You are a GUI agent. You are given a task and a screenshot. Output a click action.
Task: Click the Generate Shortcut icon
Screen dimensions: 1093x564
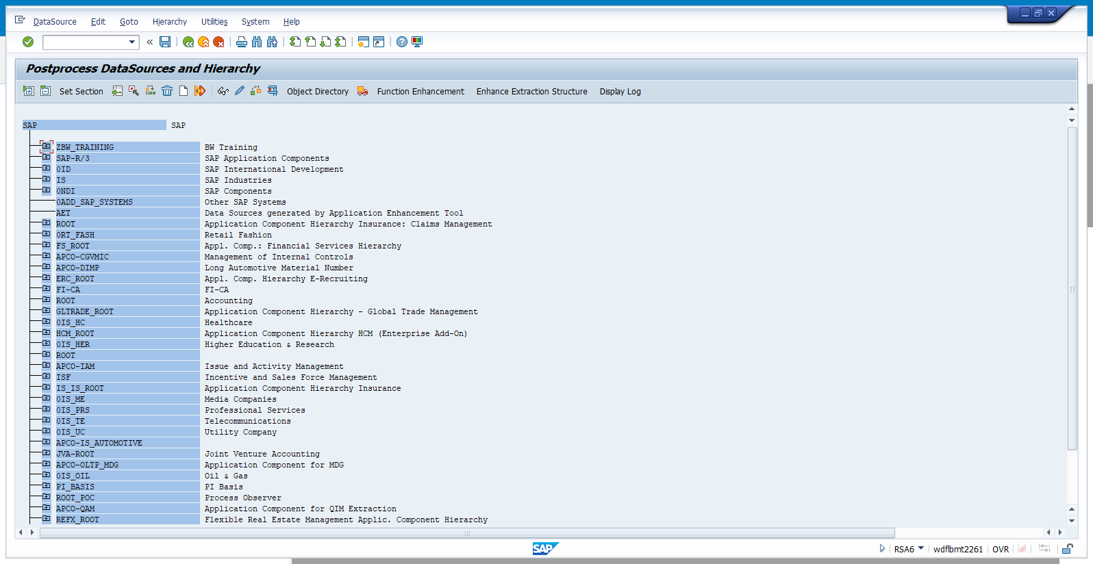(x=379, y=42)
